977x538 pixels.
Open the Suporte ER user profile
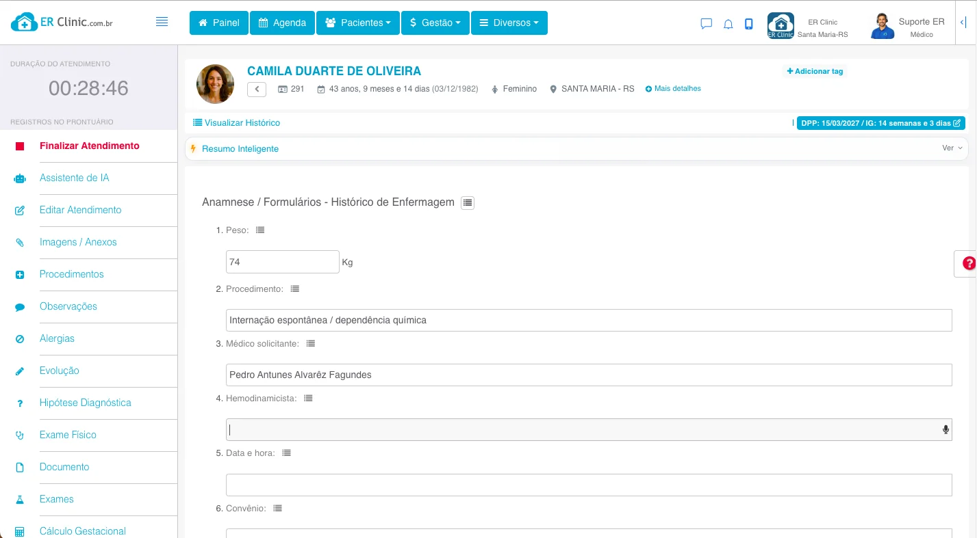pyautogui.click(x=908, y=26)
